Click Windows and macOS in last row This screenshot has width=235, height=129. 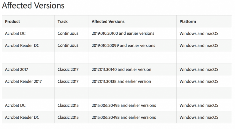(199, 117)
